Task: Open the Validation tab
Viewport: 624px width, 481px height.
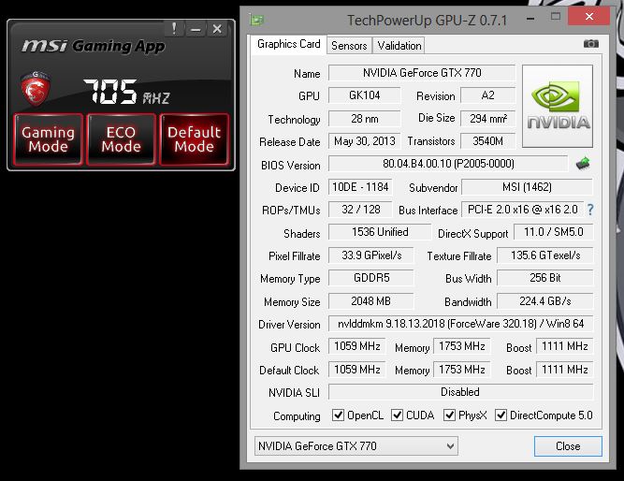Action: [399, 45]
